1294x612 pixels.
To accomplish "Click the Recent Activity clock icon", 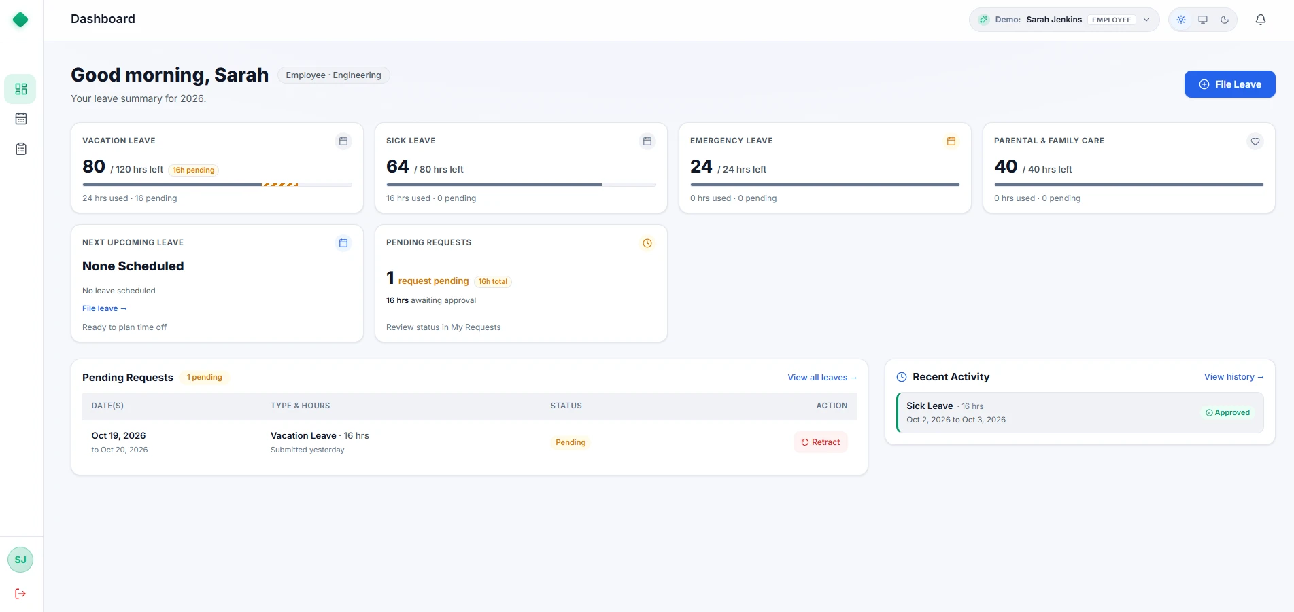I will (x=902, y=377).
